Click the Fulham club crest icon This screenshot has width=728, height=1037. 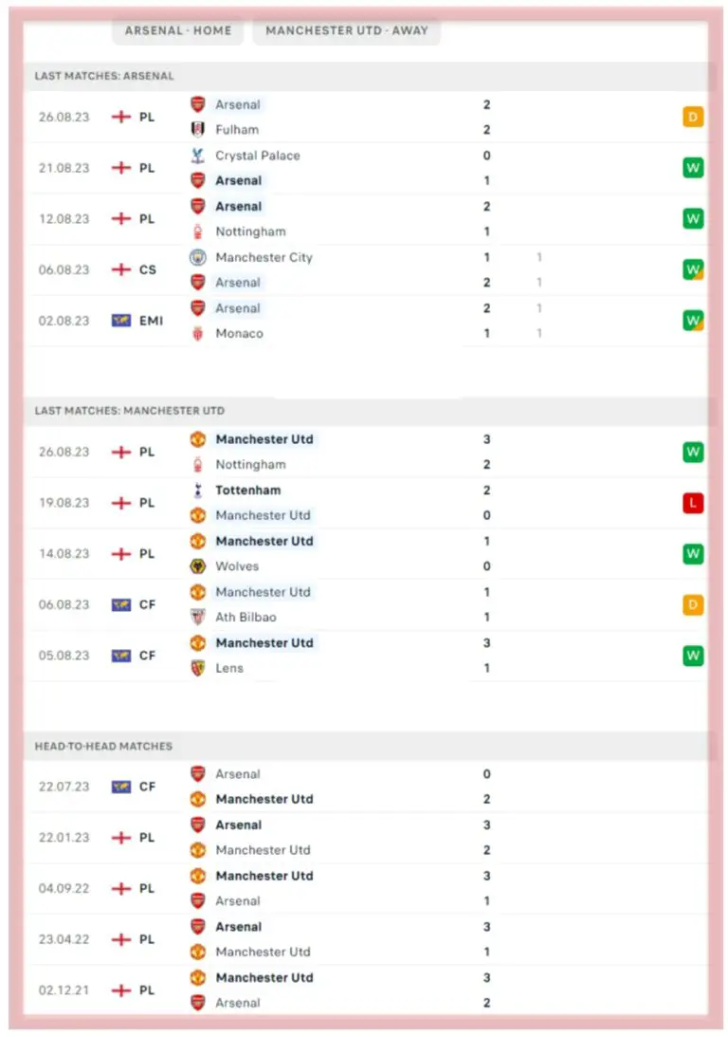197,130
